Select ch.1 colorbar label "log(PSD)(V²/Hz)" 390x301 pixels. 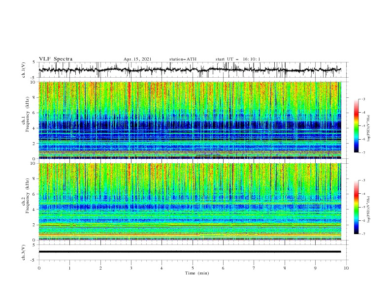click(369, 128)
